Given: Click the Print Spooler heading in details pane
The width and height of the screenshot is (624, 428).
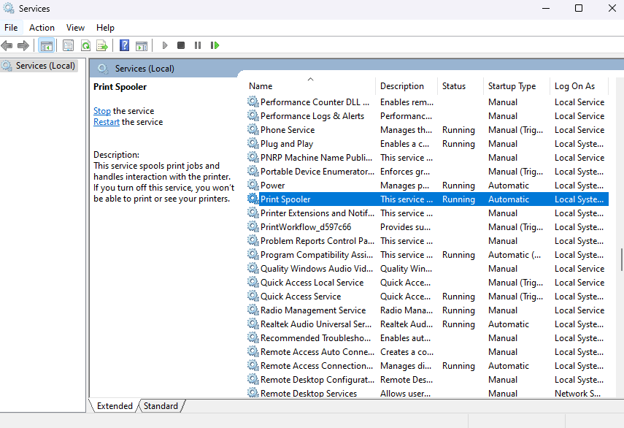Looking at the screenshot, I should coord(120,87).
